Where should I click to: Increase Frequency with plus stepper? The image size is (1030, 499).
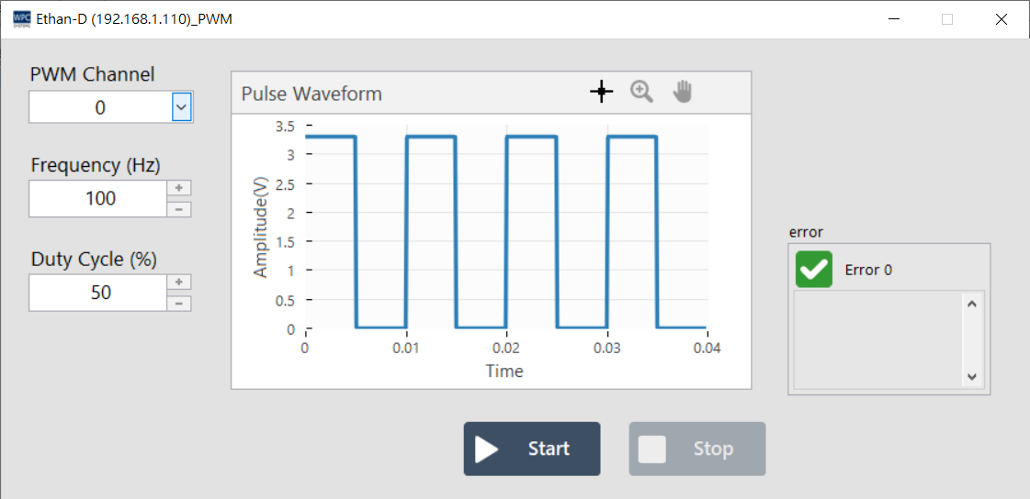click(x=179, y=188)
